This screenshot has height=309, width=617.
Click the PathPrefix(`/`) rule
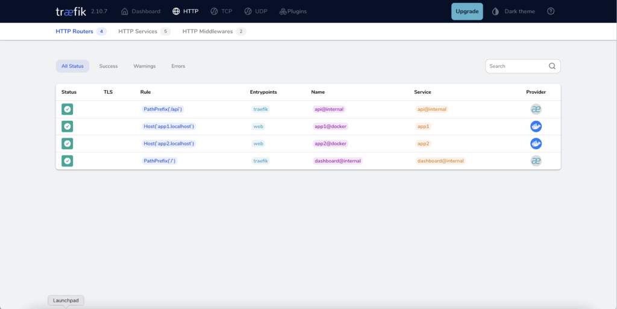point(160,161)
